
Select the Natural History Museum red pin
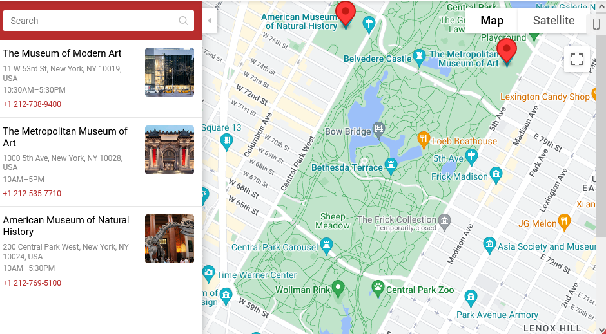point(346,13)
